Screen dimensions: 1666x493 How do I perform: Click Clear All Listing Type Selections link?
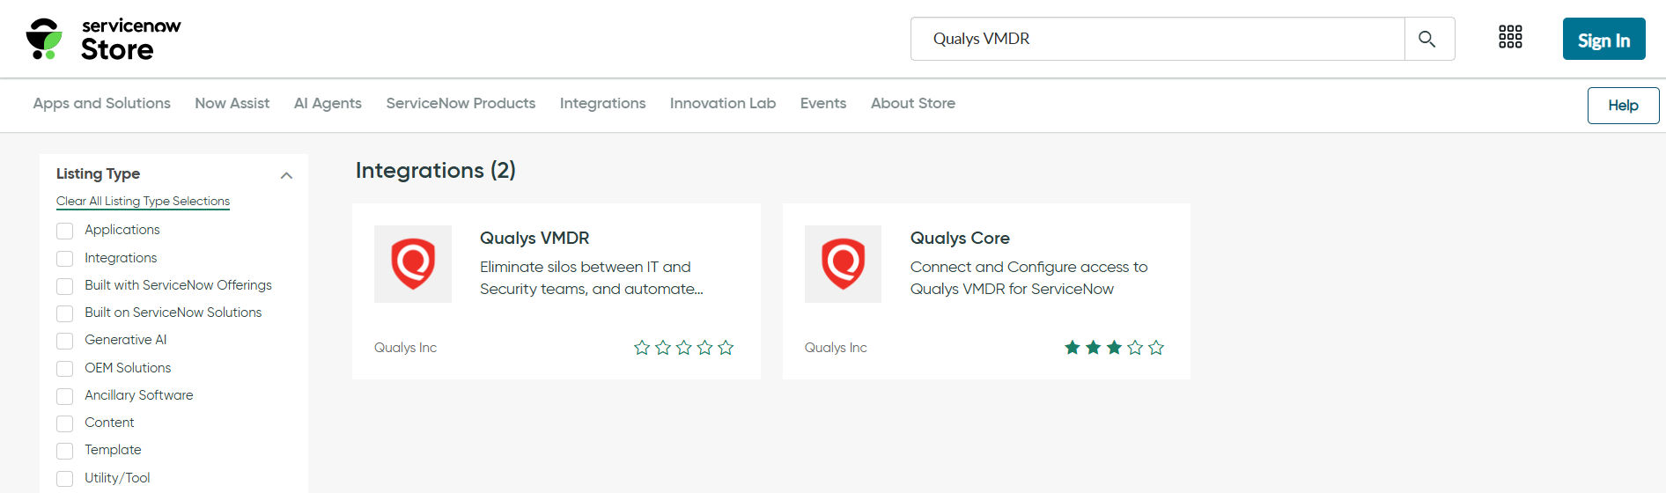pyautogui.click(x=143, y=202)
